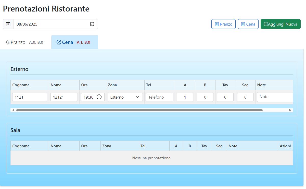Click the left scrollbar arrow in Esterno table

[13, 110]
